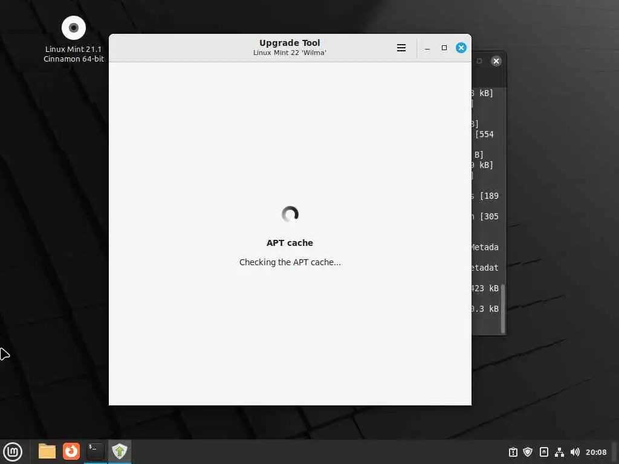Minimize the Upgrade Tool window
Screen dimensions: 619x464
point(427,48)
